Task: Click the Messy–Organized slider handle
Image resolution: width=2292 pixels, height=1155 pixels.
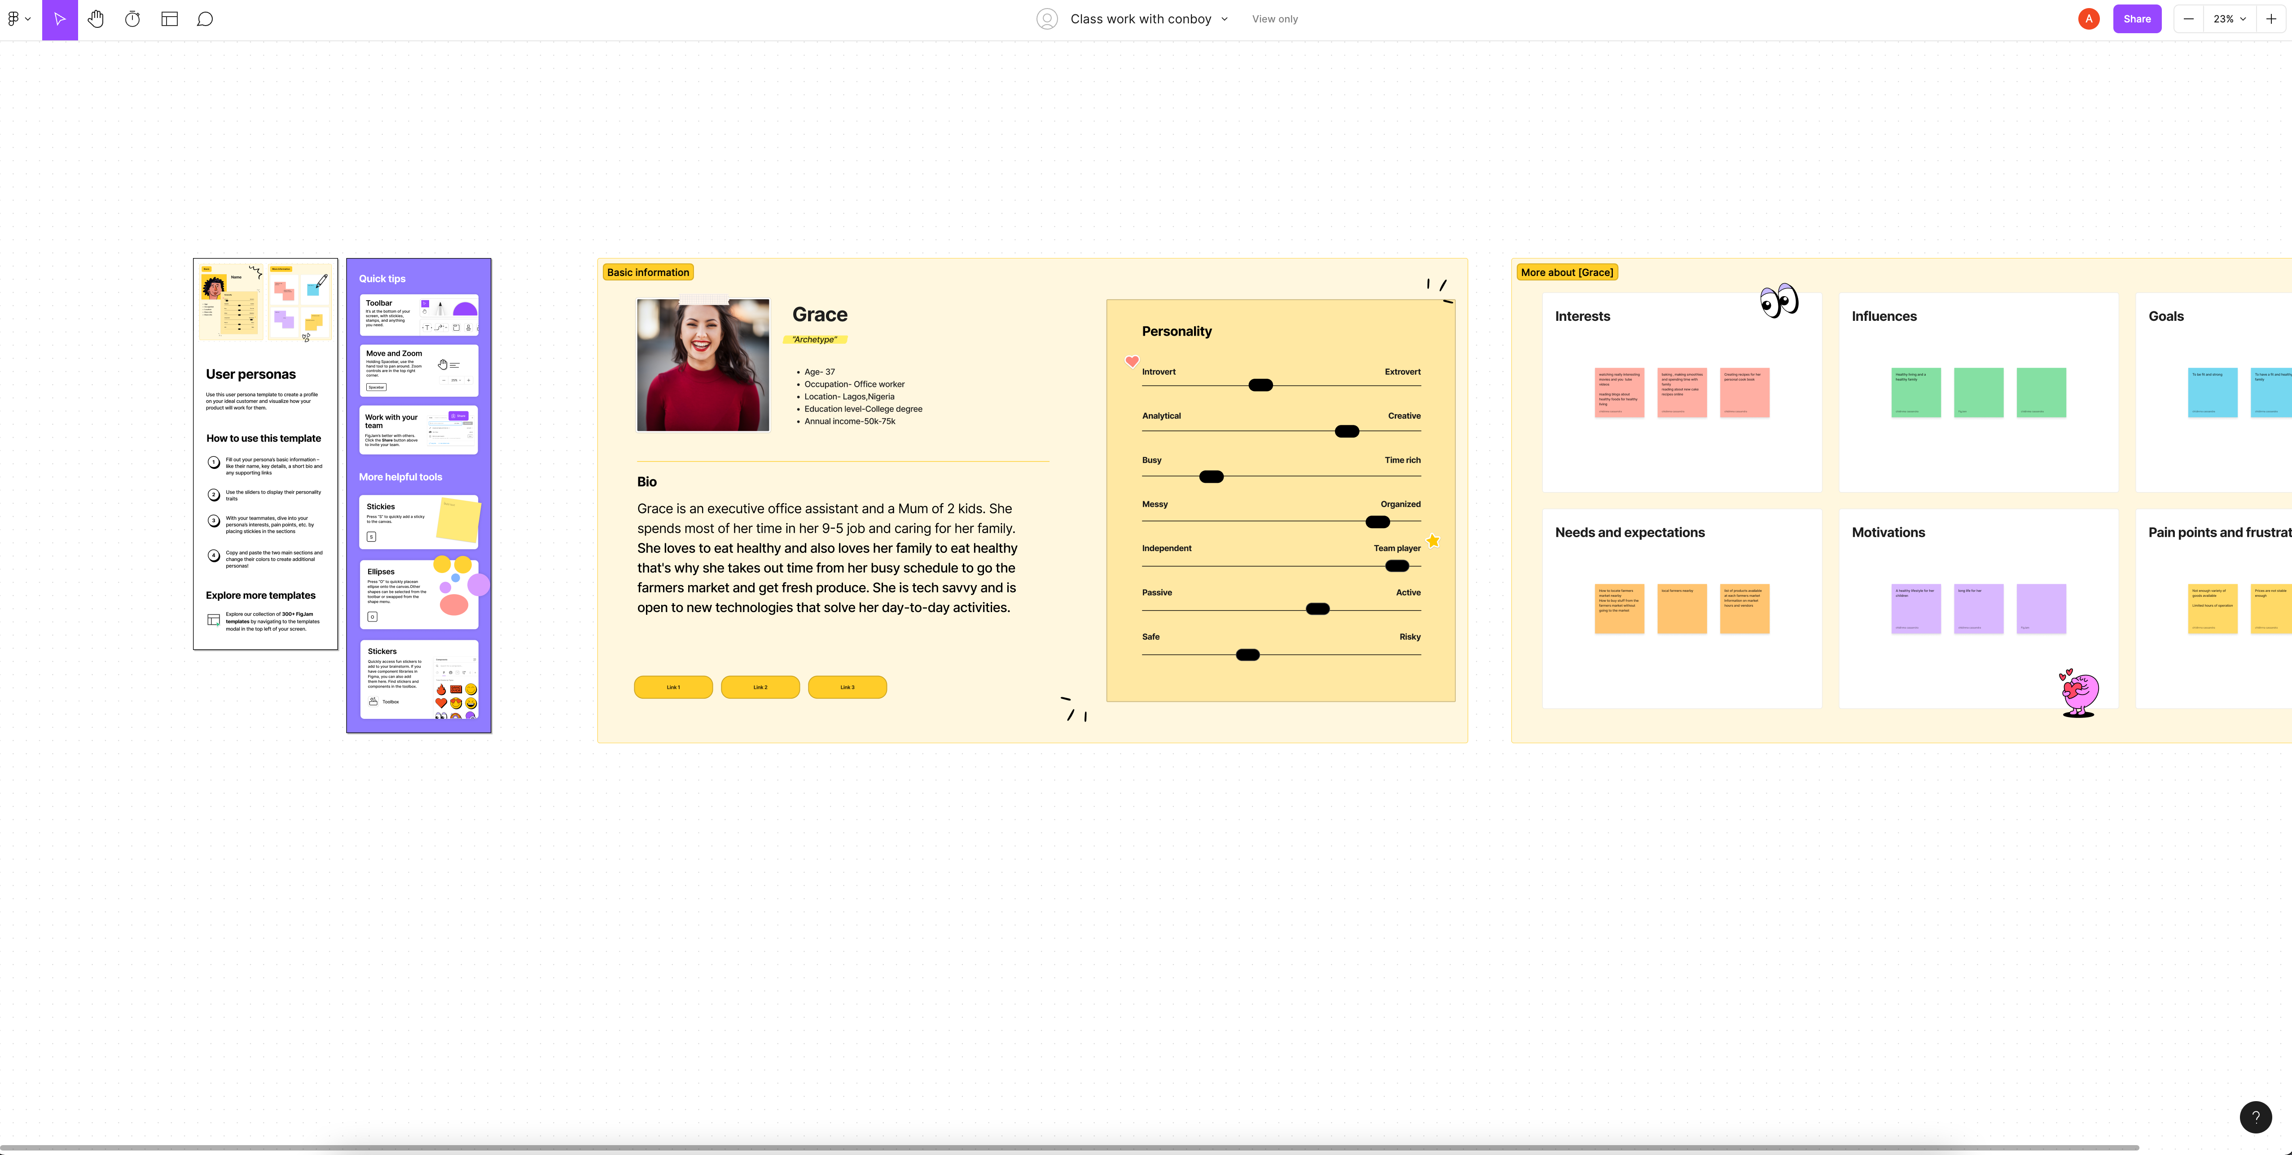Action: pyautogui.click(x=1377, y=522)
